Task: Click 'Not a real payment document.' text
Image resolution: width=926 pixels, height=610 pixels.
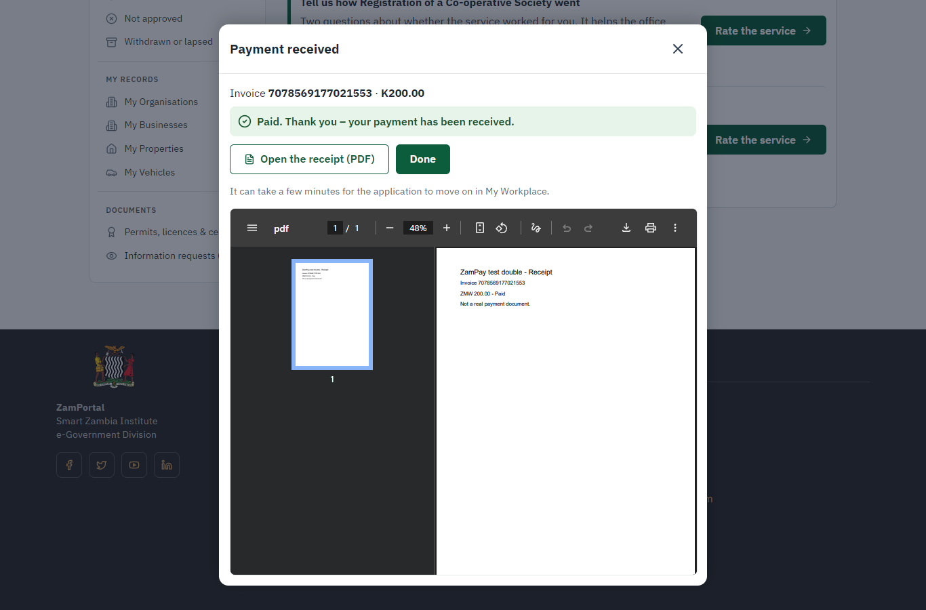Action: coord(495,304)
